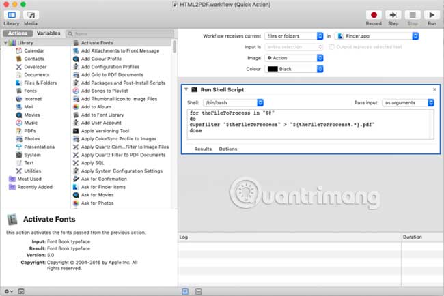The width and height of the screenshot is (444, 296).
Task: Open the disabled 'Input is' dropdown
Action: point(294,47)
